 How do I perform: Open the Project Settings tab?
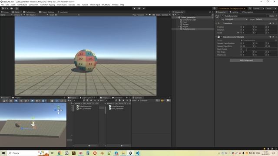click(46, 12)
